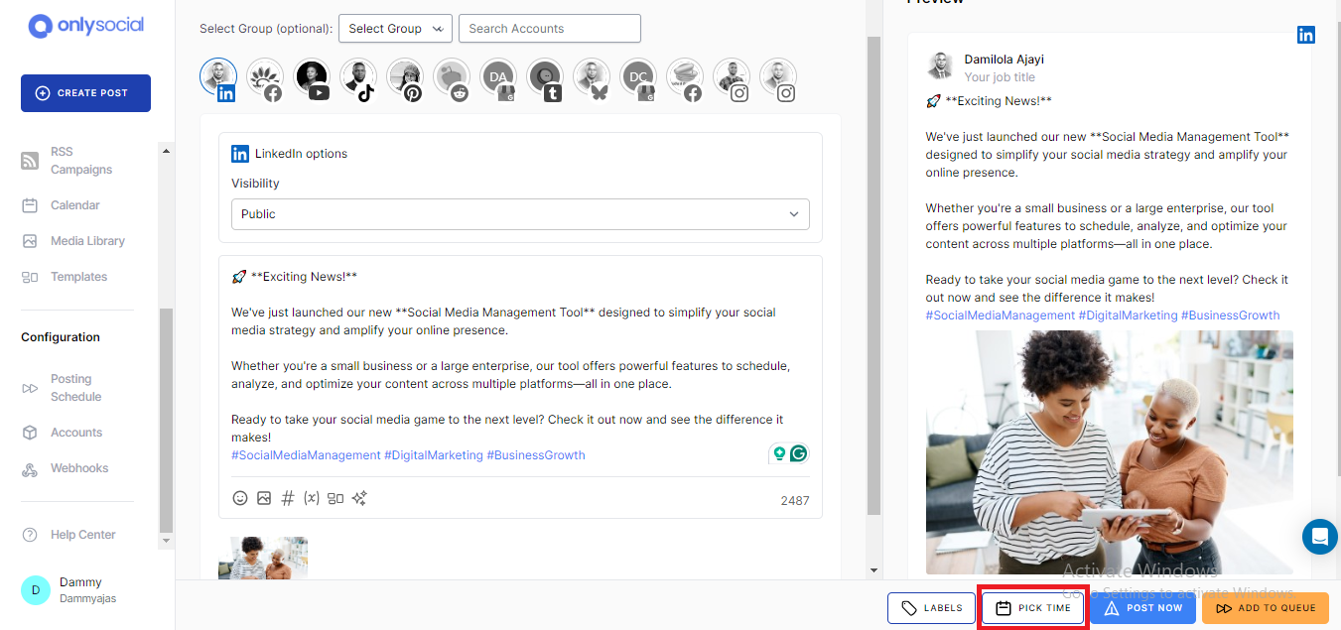Click the templates icon in editor toolbar

pos(335,498)
